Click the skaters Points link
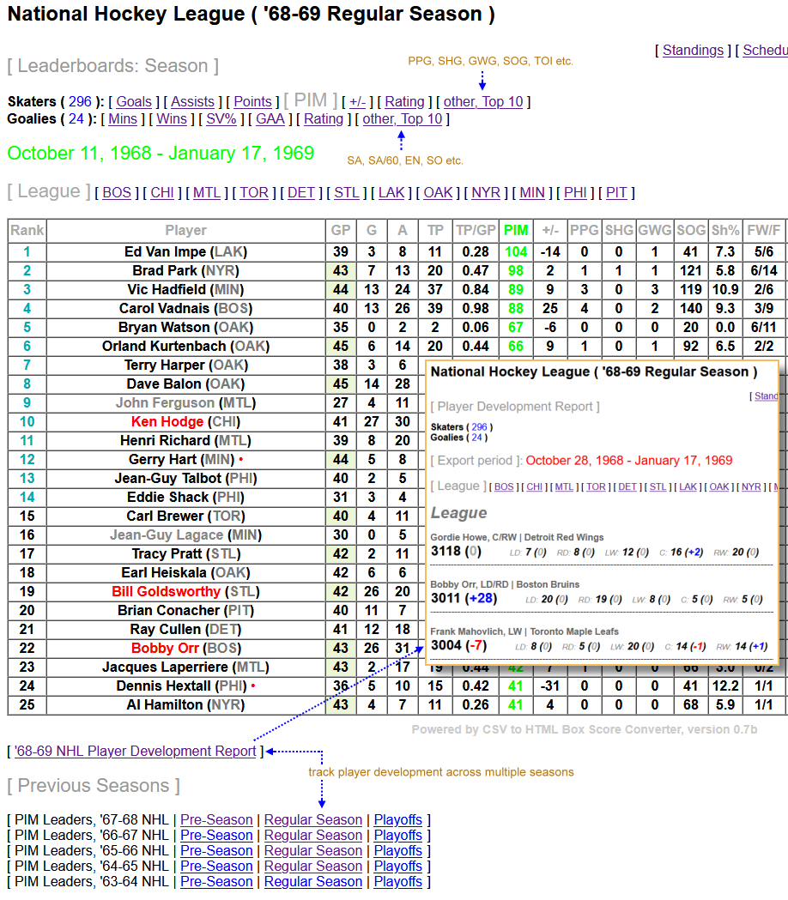Viewport: 788px width, 900px height. (252, 102)
